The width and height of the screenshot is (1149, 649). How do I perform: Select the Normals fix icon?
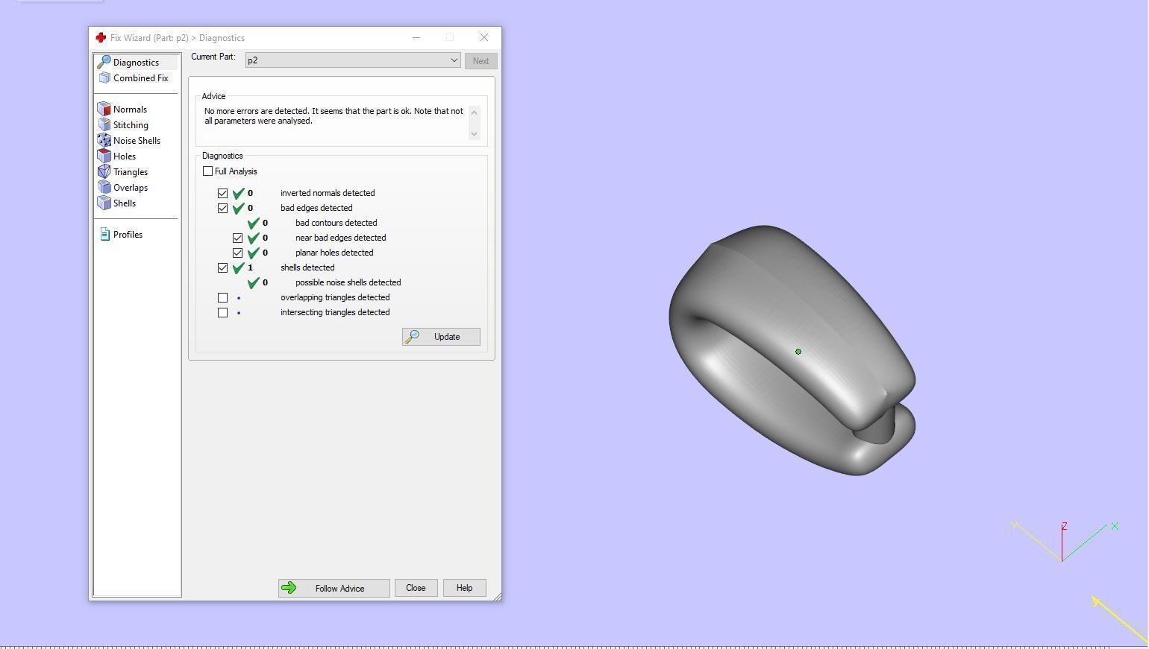[x=104, y=109]
